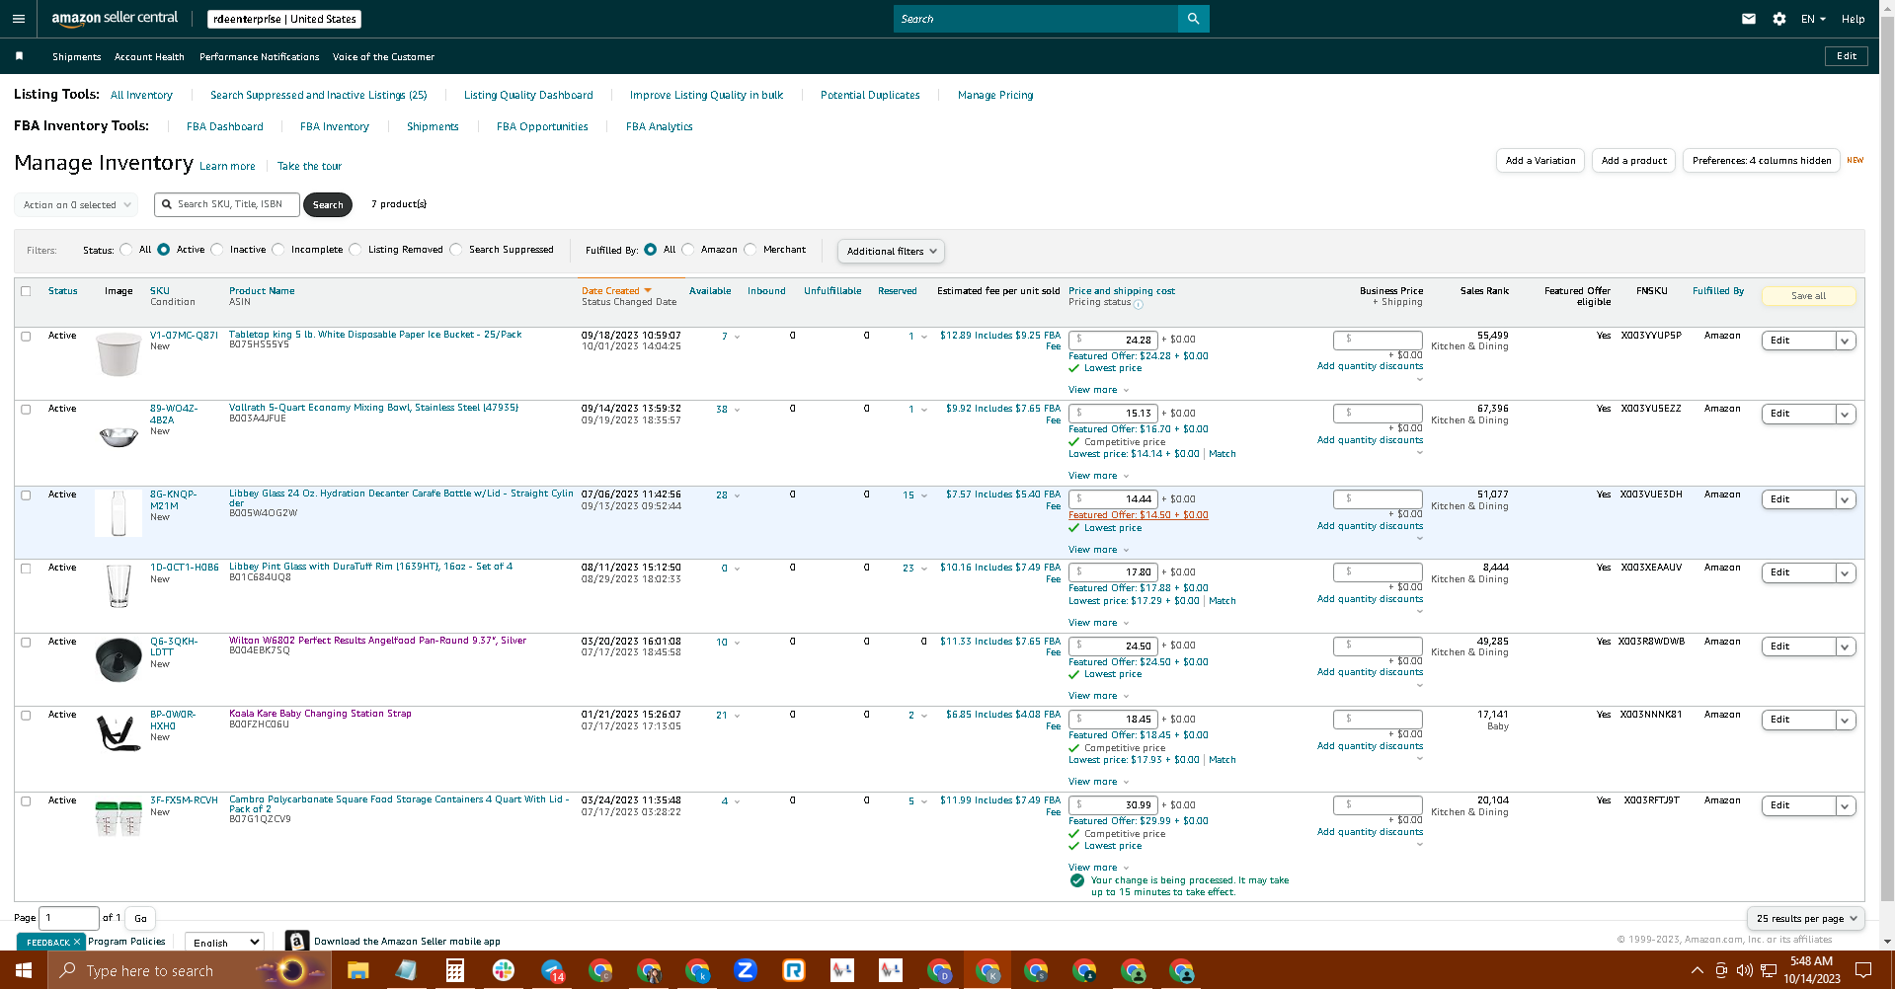Viewport: 1895px width, 989px height.
Task: Select Amazon under Fulfilled By
Action: 688,250
